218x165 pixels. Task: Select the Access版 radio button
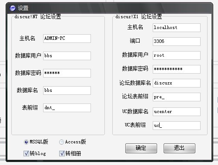tap(61, 142)
